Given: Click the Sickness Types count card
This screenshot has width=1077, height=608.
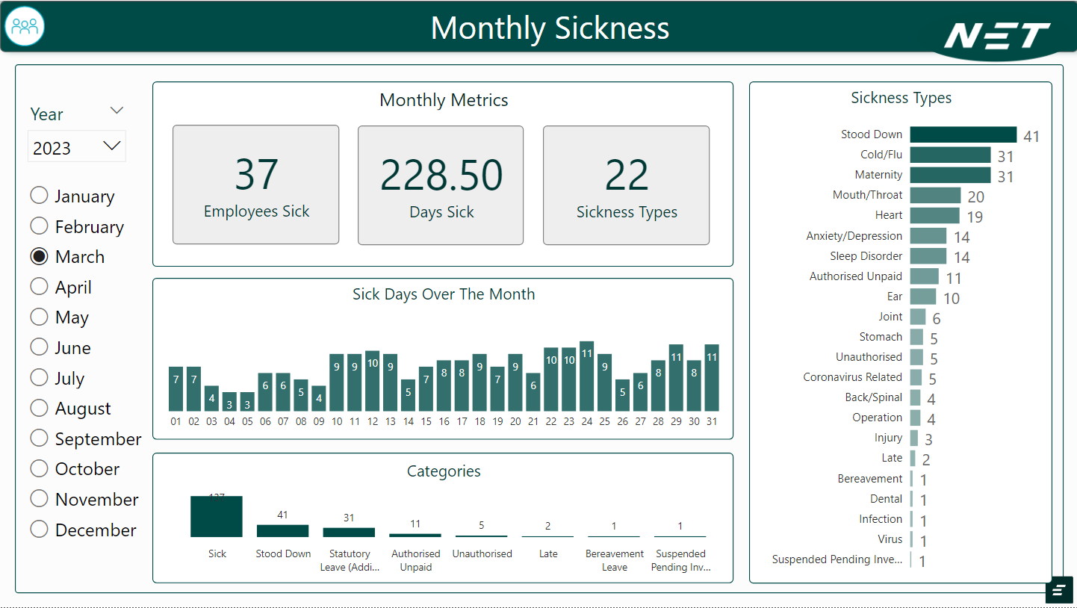Looking at the screenshot, I should click(626, 184).
